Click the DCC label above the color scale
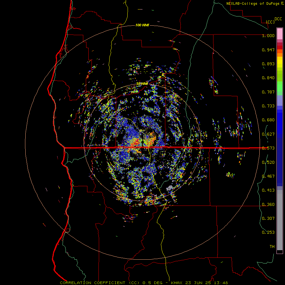This screenshot has width=285, height=285. click(278, 19)
